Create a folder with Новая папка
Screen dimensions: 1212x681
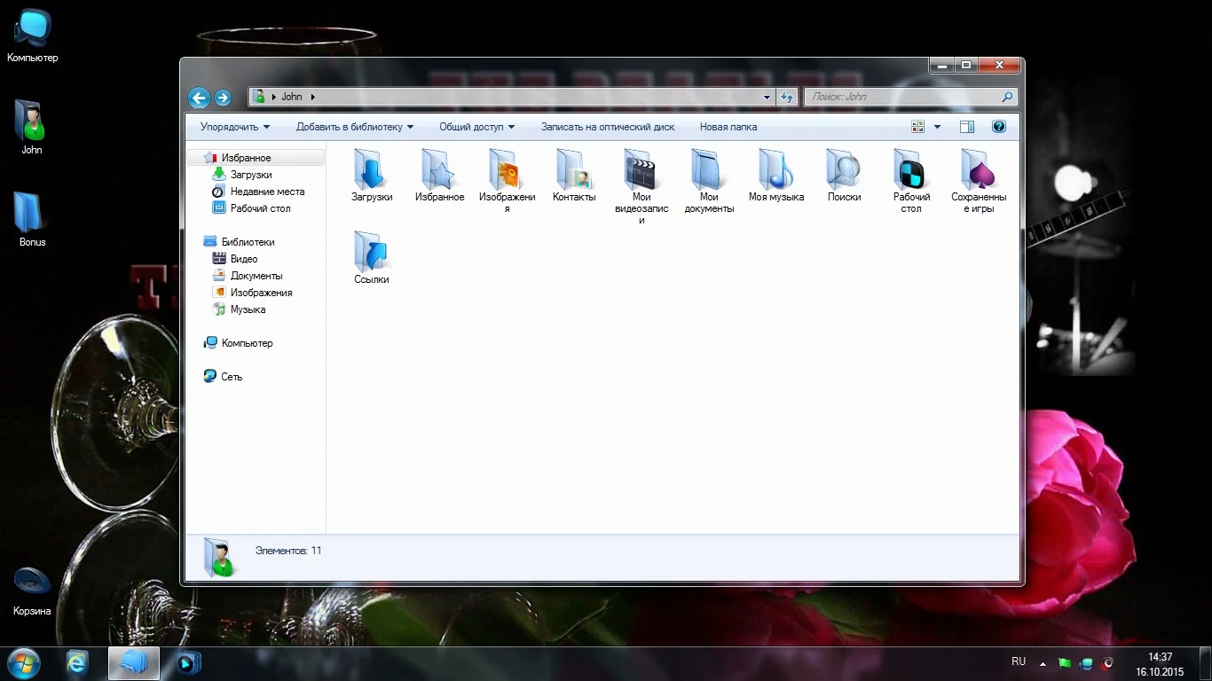(x=728, y=127)
